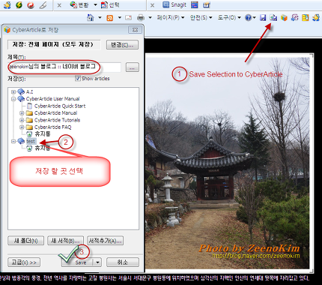The height and width of the screenshot is (285, 322).
Task: Click the 취소 cancel button
Action: click(123, 262)
